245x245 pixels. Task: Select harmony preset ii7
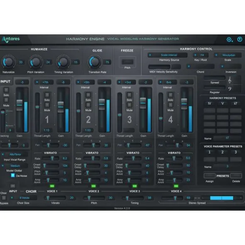235,104
